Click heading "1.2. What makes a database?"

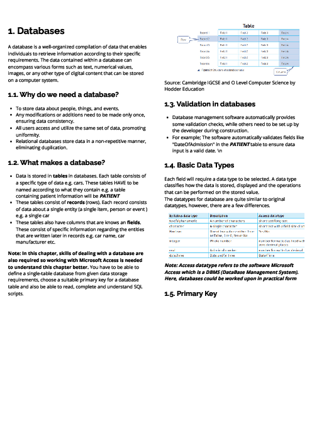[57, 162]
